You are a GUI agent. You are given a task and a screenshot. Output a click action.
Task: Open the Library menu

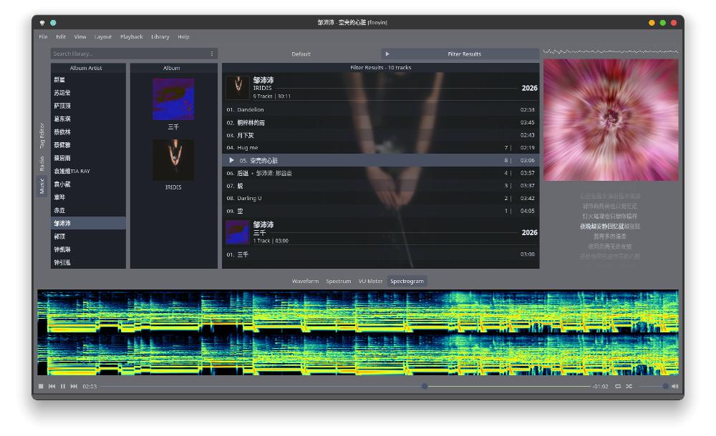160,37
